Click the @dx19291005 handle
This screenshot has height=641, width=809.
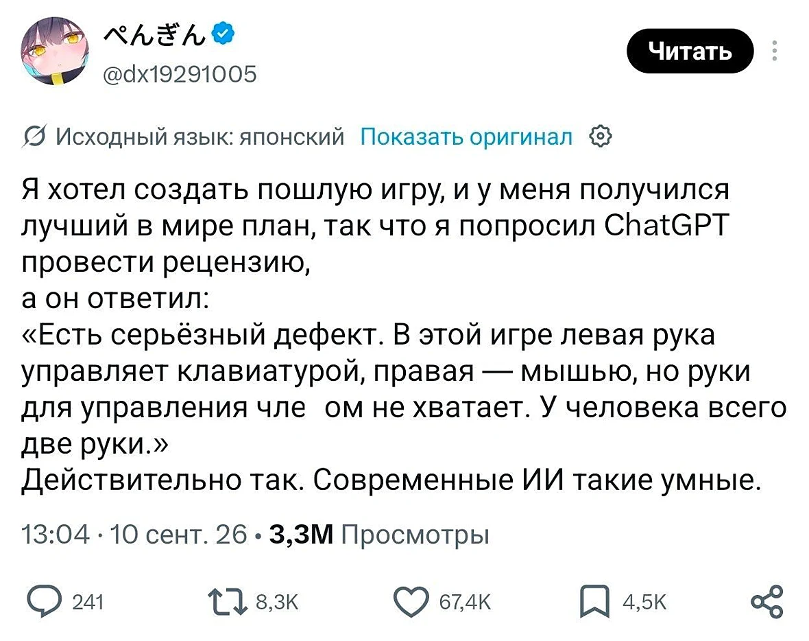[180, 74]
